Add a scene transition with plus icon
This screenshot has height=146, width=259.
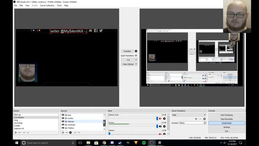point(196,119)
